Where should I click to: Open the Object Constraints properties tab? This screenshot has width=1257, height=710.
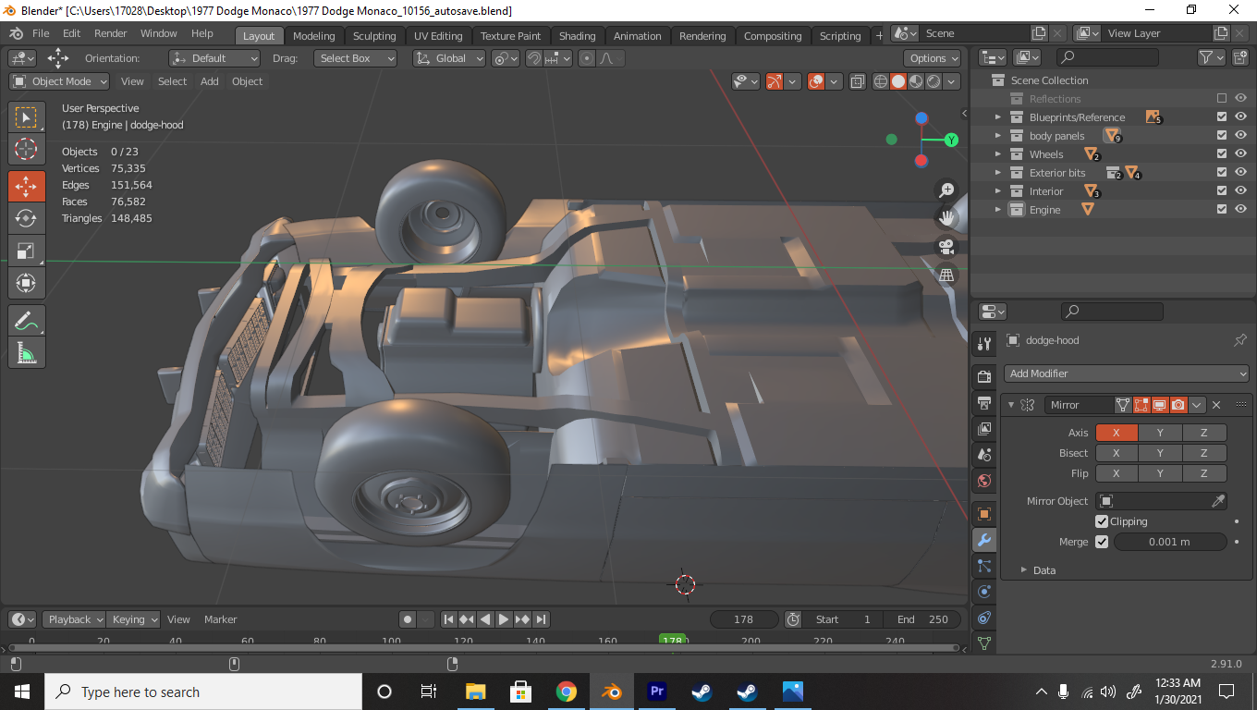pos(984,618)
